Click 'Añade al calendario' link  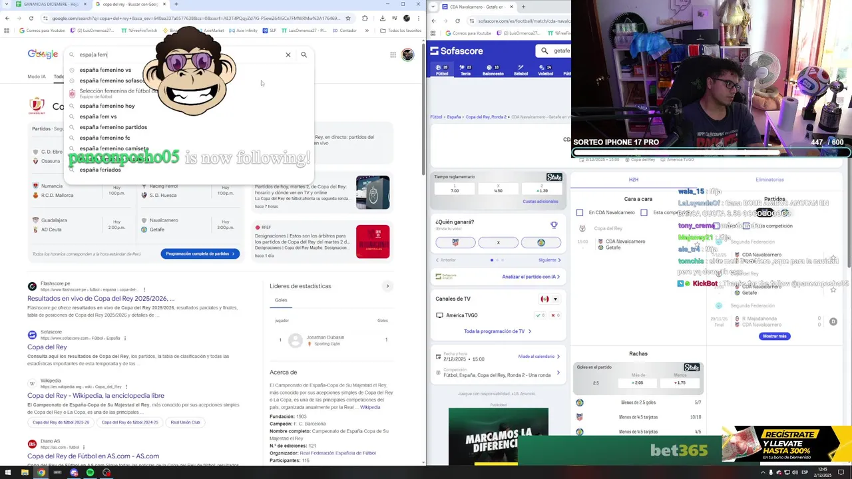(539, 357)
